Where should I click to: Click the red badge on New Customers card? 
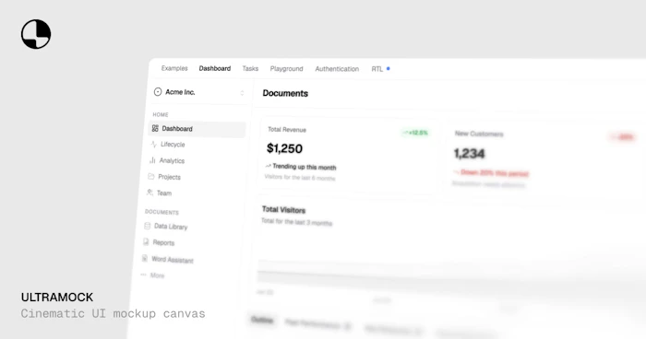(623, 137)
